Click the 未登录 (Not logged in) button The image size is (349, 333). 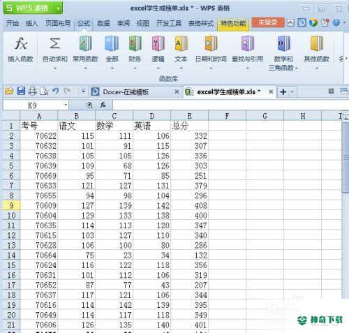pyautogui.click(x=268, y=22)
